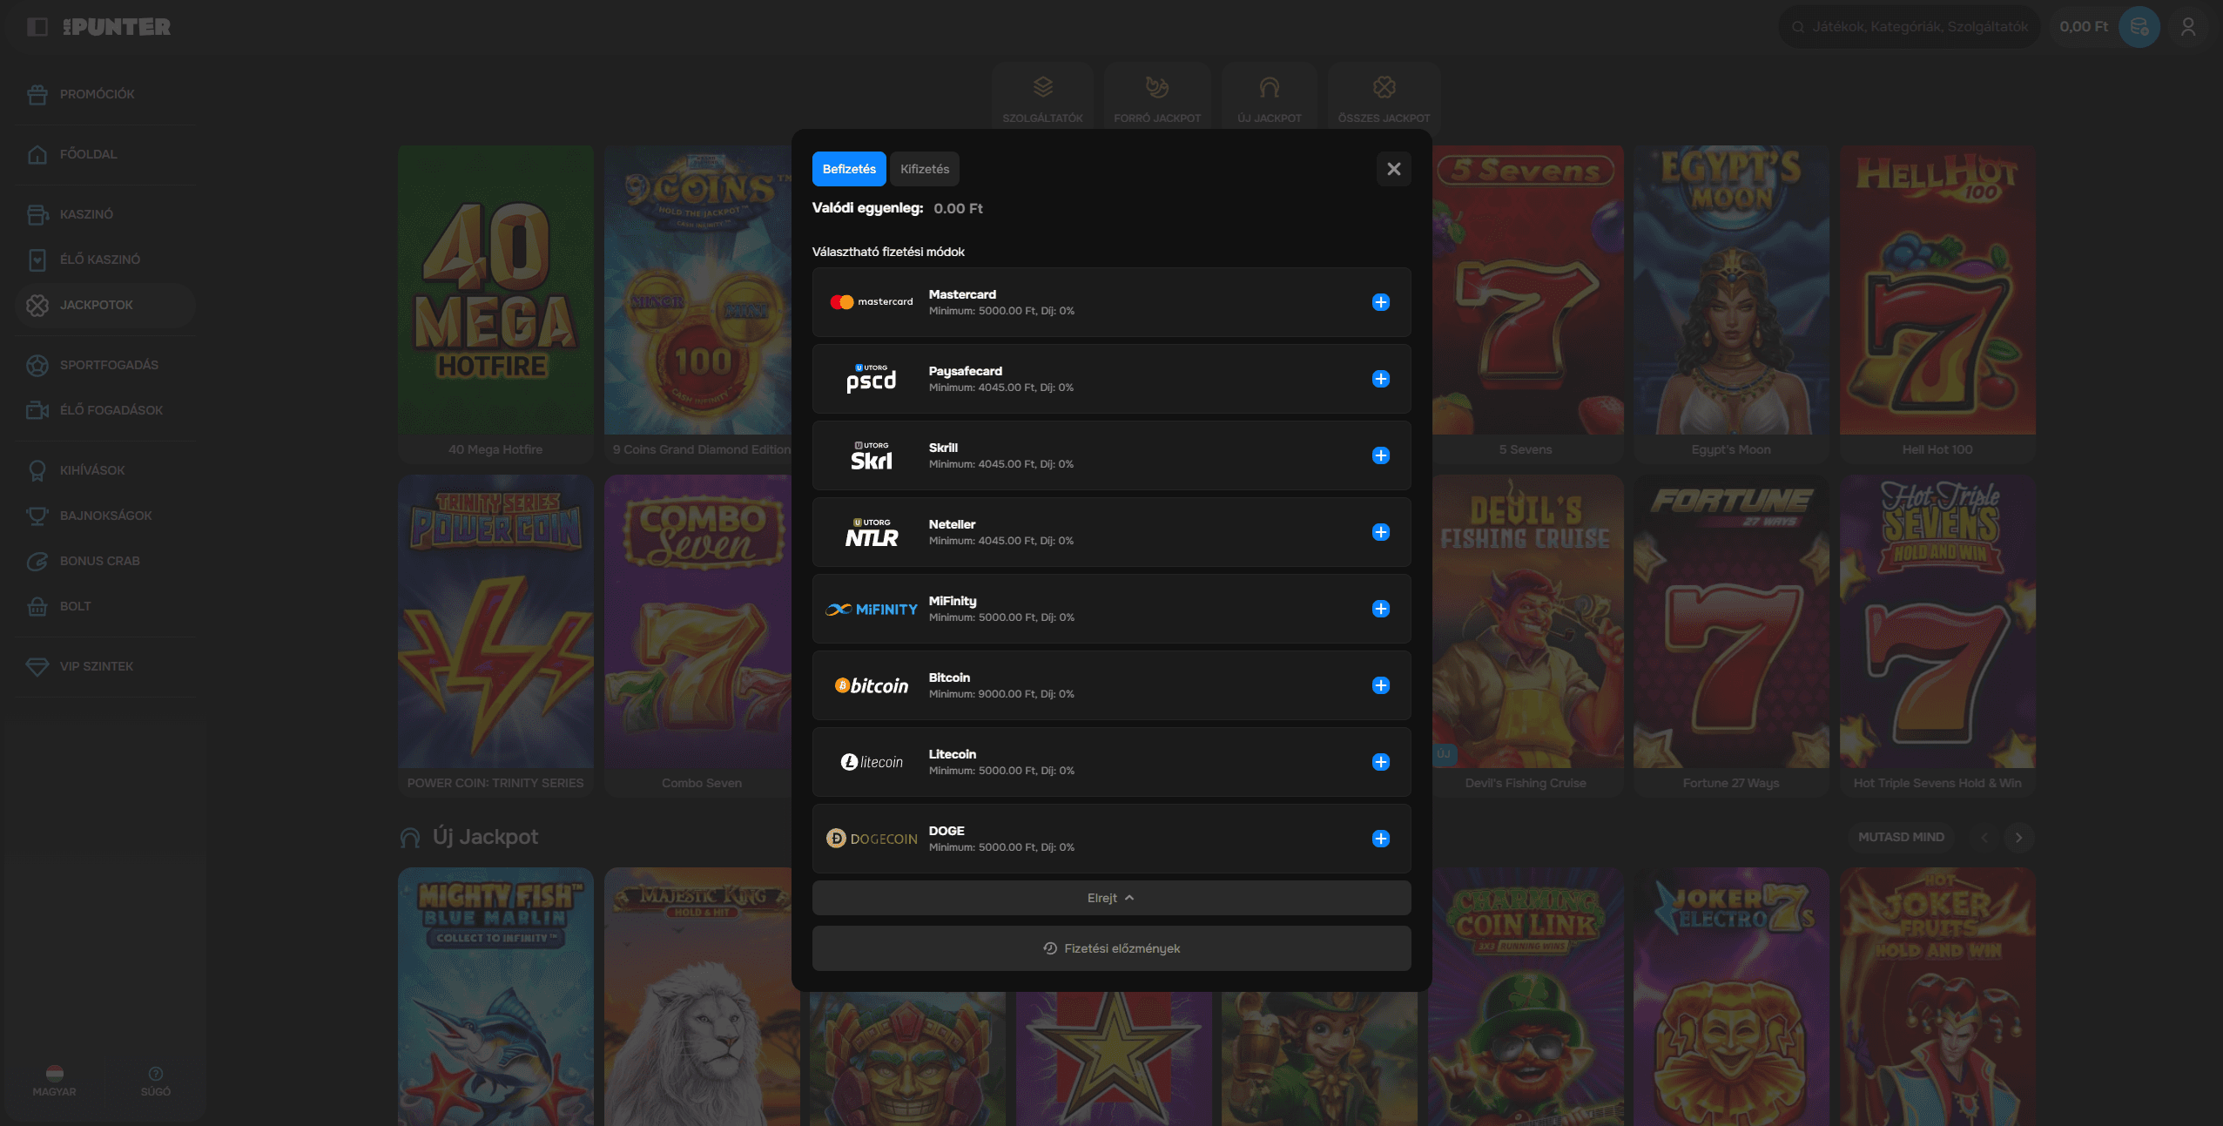Go to VIP Szintek in sidebar
Screen dimensions: 2223x1126
(96, 666)
